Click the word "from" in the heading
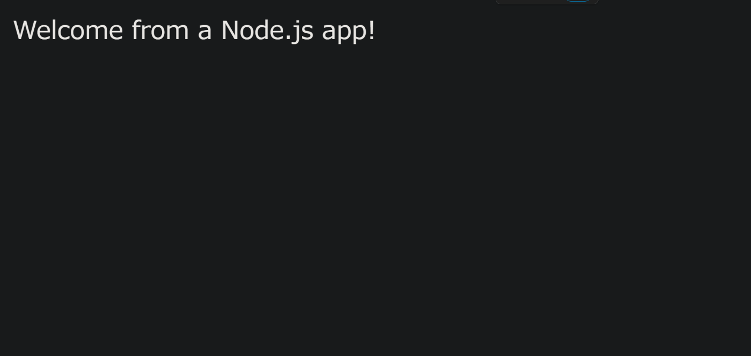 [161, 30]
